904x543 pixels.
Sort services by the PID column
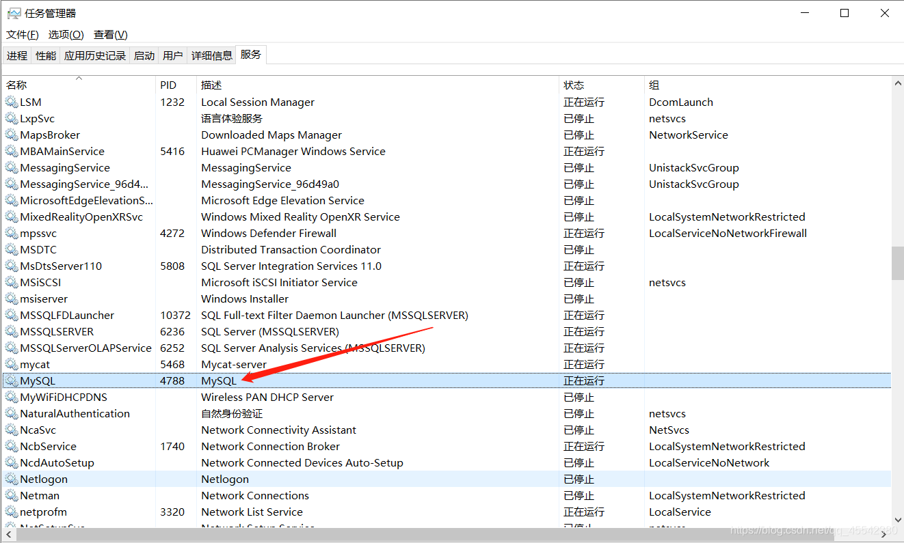click(168, 84)
